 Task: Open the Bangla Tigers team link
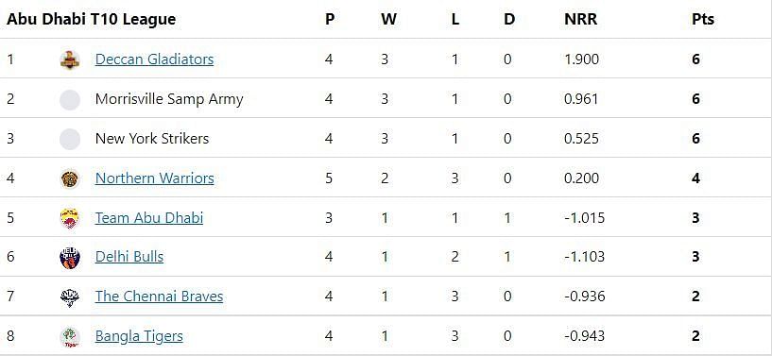pos(139,336)
